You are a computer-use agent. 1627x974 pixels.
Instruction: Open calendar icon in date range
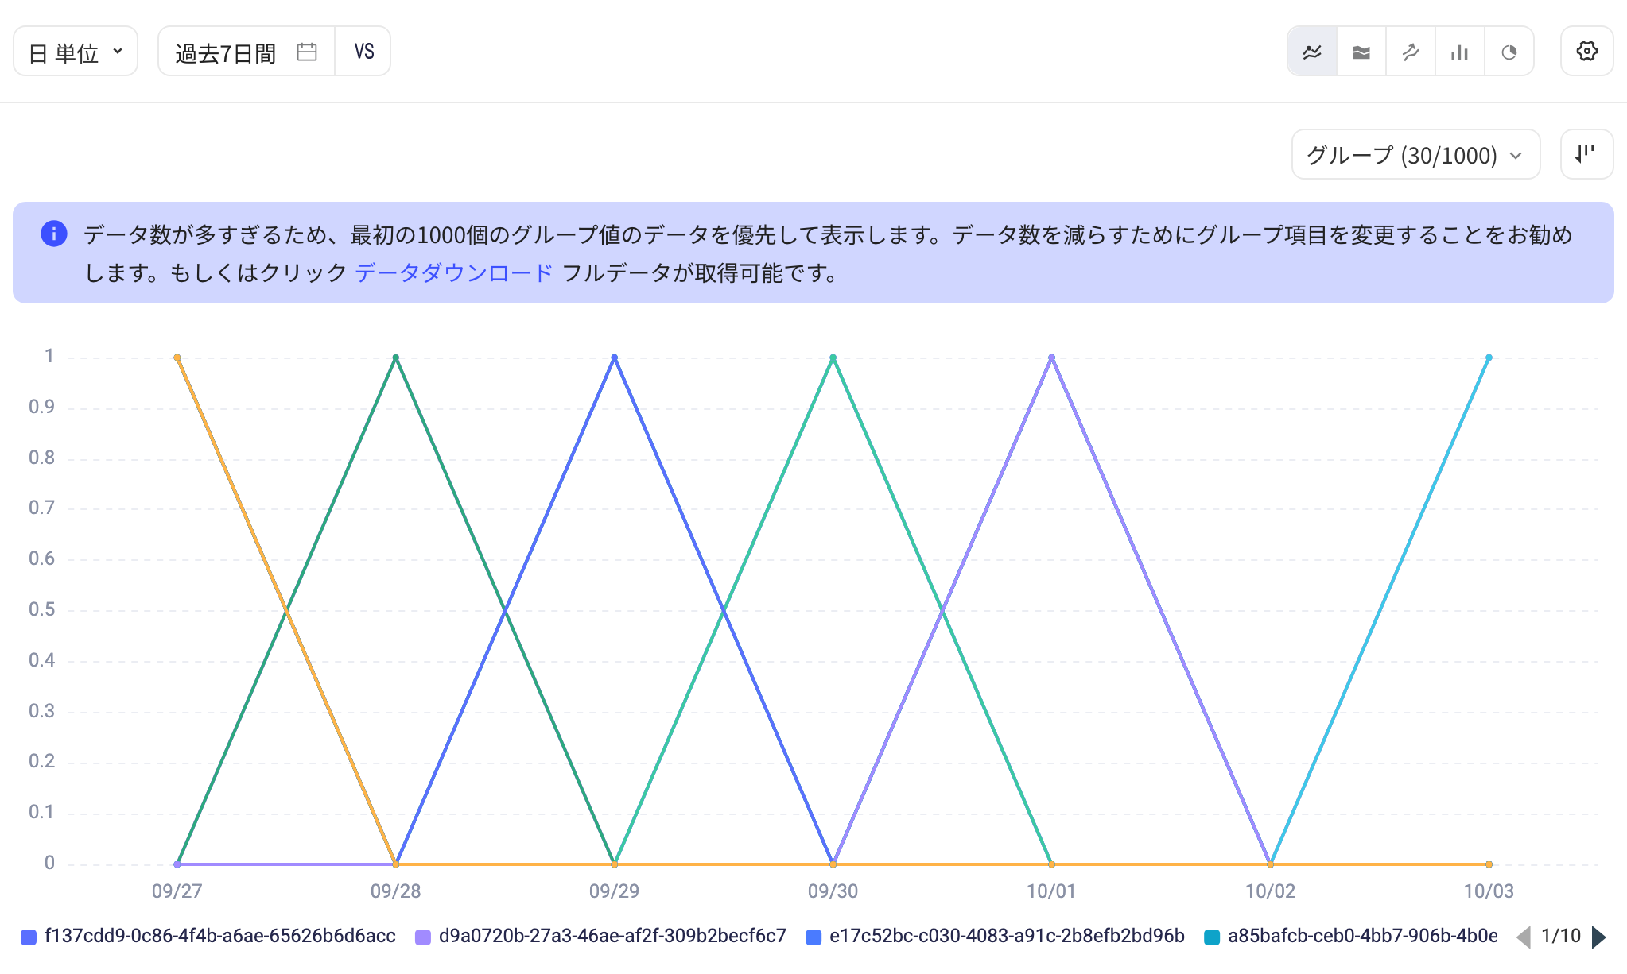307,52
